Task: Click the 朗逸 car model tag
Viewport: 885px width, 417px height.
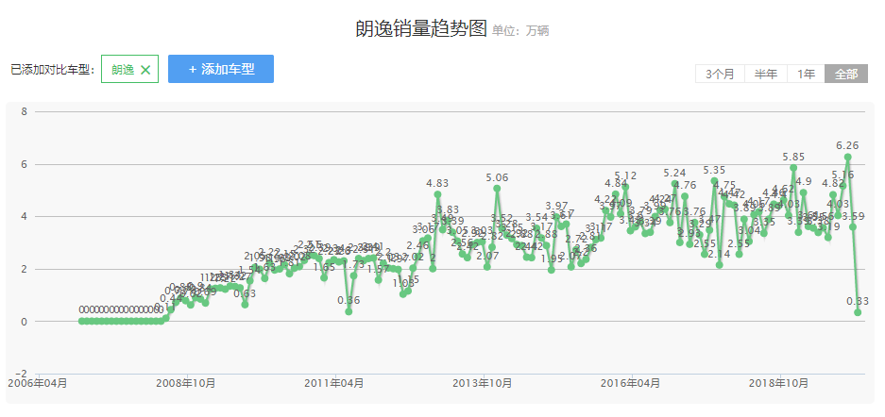Action: tap(123, 69)
